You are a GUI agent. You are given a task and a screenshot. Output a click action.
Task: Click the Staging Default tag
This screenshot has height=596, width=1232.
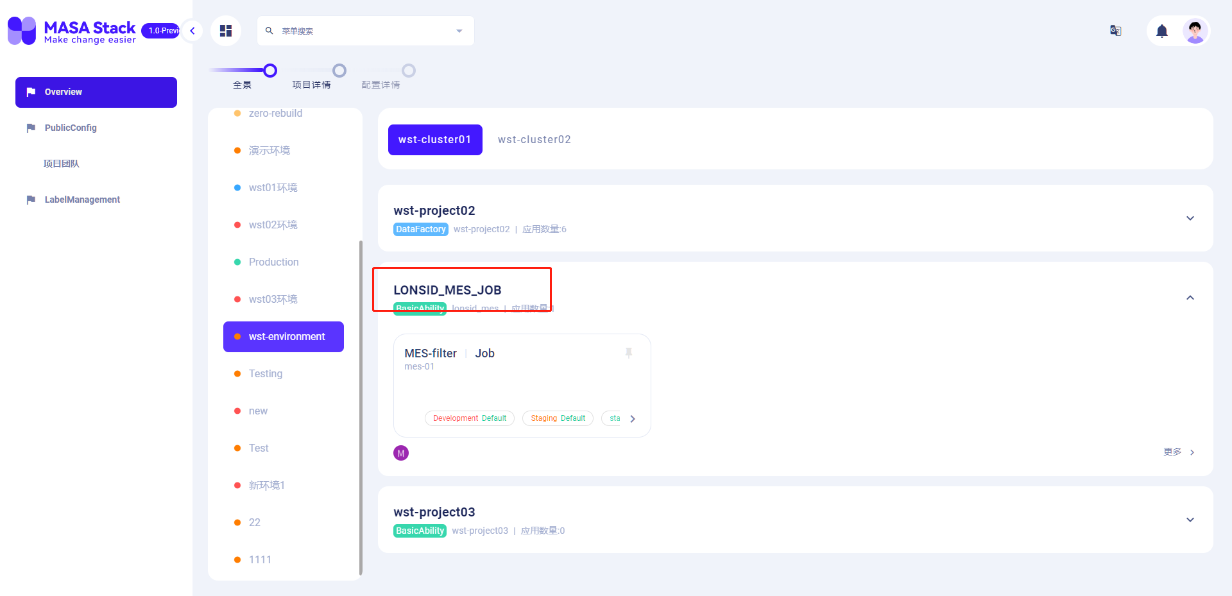coord(558,418)
